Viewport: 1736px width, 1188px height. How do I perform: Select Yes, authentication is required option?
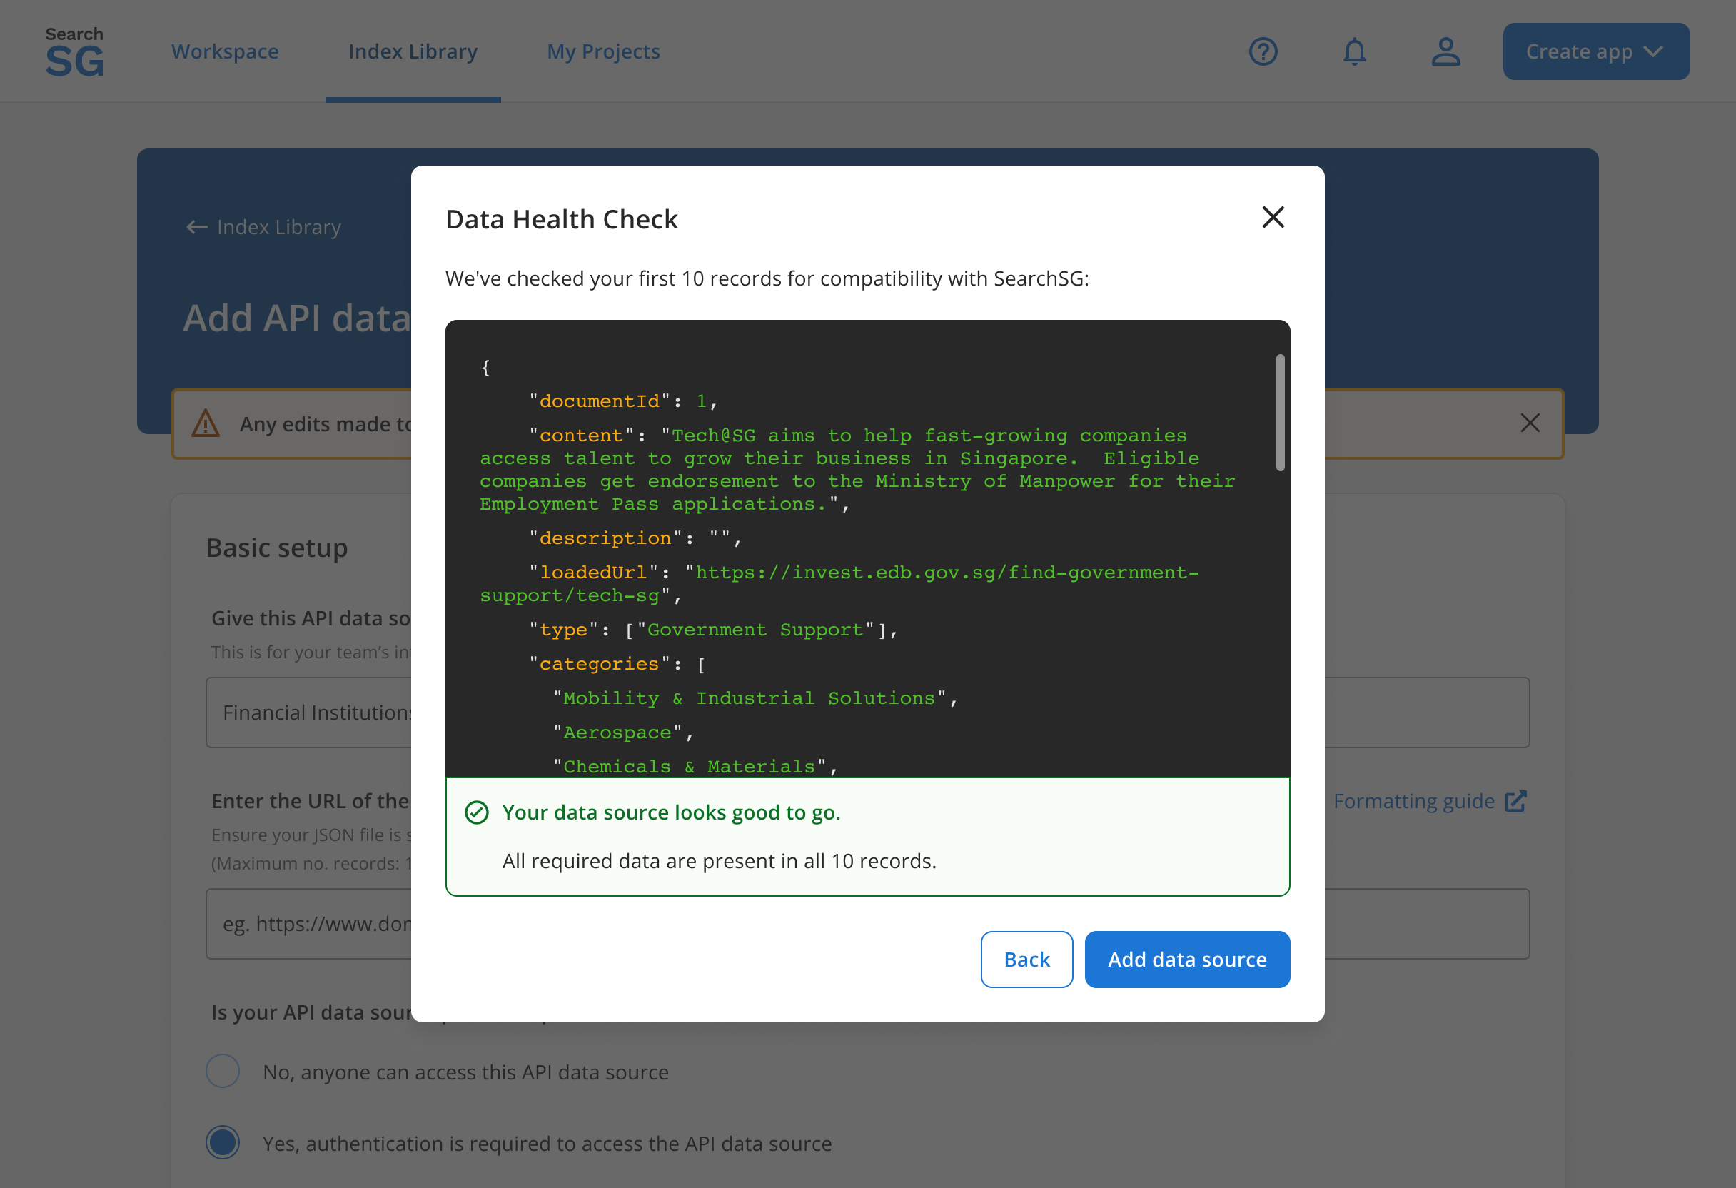pyautogui.click(x=223, y=1143)
